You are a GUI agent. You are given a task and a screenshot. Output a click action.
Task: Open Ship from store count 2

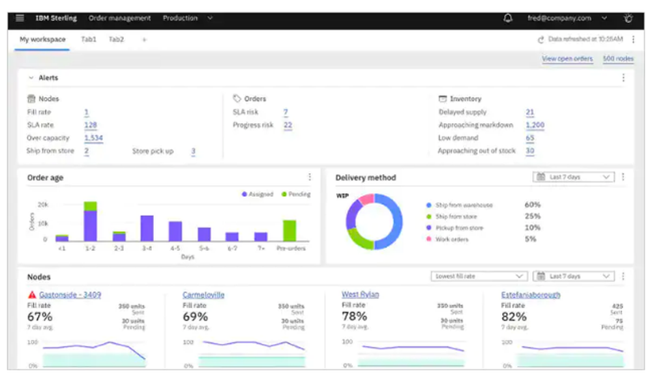pyautogui.click(x=87, y=150)
